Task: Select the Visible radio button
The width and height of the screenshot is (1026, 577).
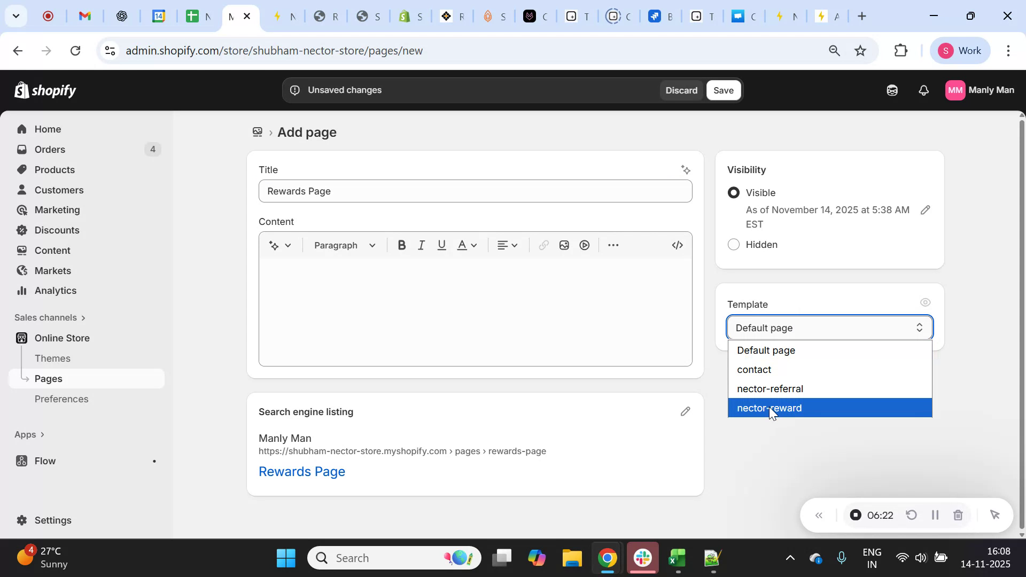Action: tap(733, 192)
